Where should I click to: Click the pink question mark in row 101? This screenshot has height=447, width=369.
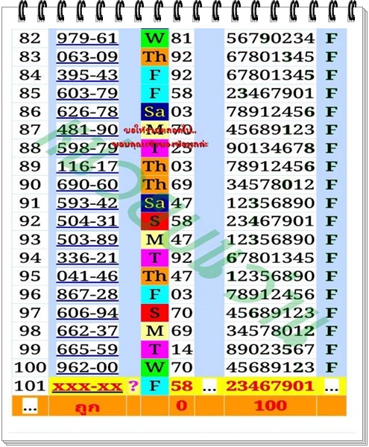pyautogui.click(x=133, y=386)
